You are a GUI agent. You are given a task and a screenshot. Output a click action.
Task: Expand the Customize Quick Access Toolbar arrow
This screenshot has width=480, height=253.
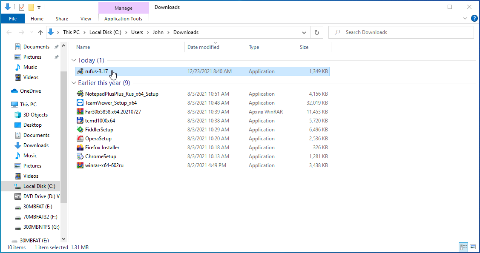tap(39, 7)
